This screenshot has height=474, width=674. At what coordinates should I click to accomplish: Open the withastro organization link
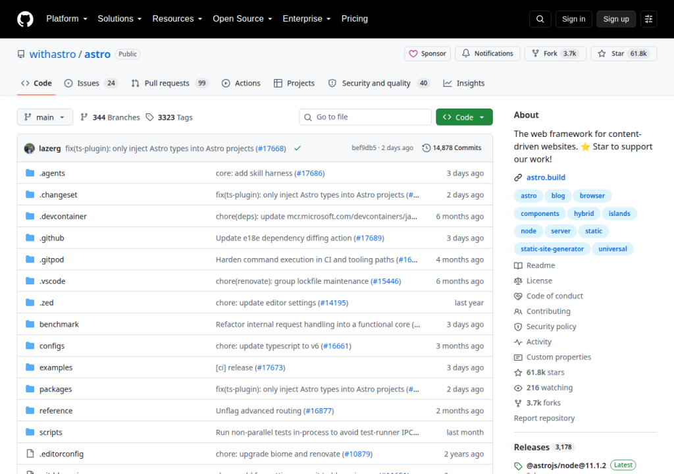[x=53, y=54]
